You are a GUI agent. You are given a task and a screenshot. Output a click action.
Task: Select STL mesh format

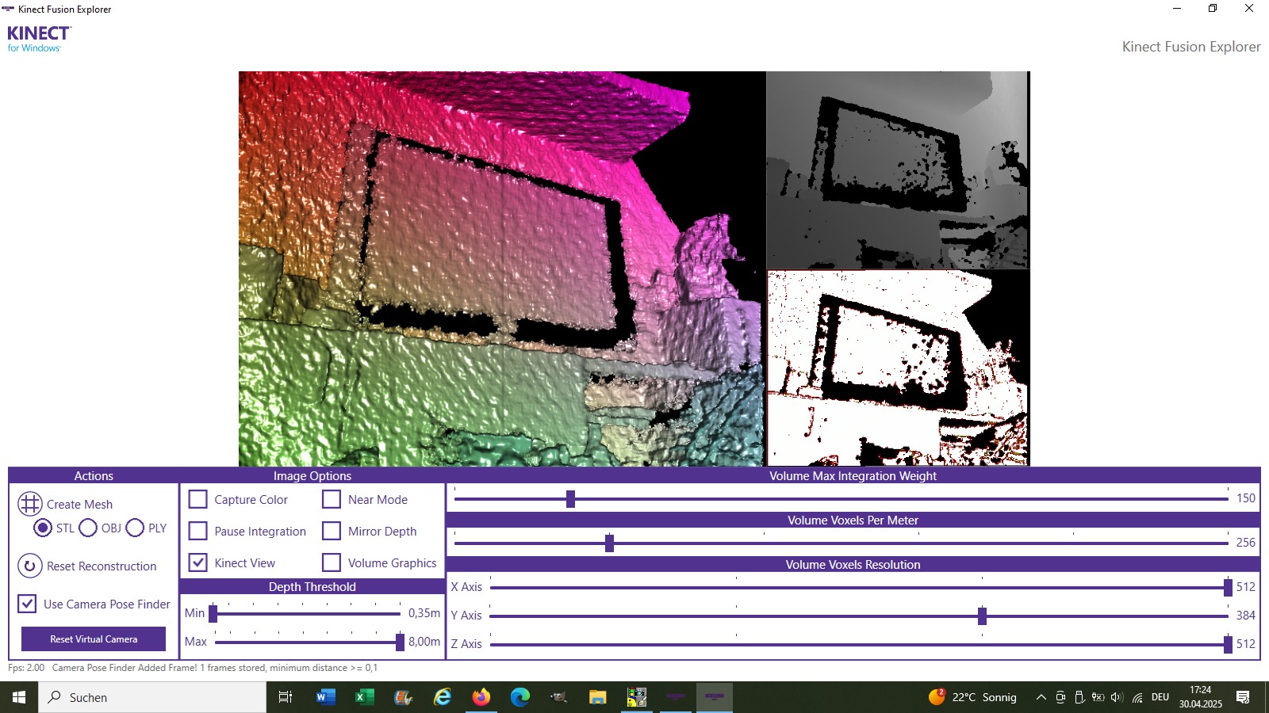[43, 528]
